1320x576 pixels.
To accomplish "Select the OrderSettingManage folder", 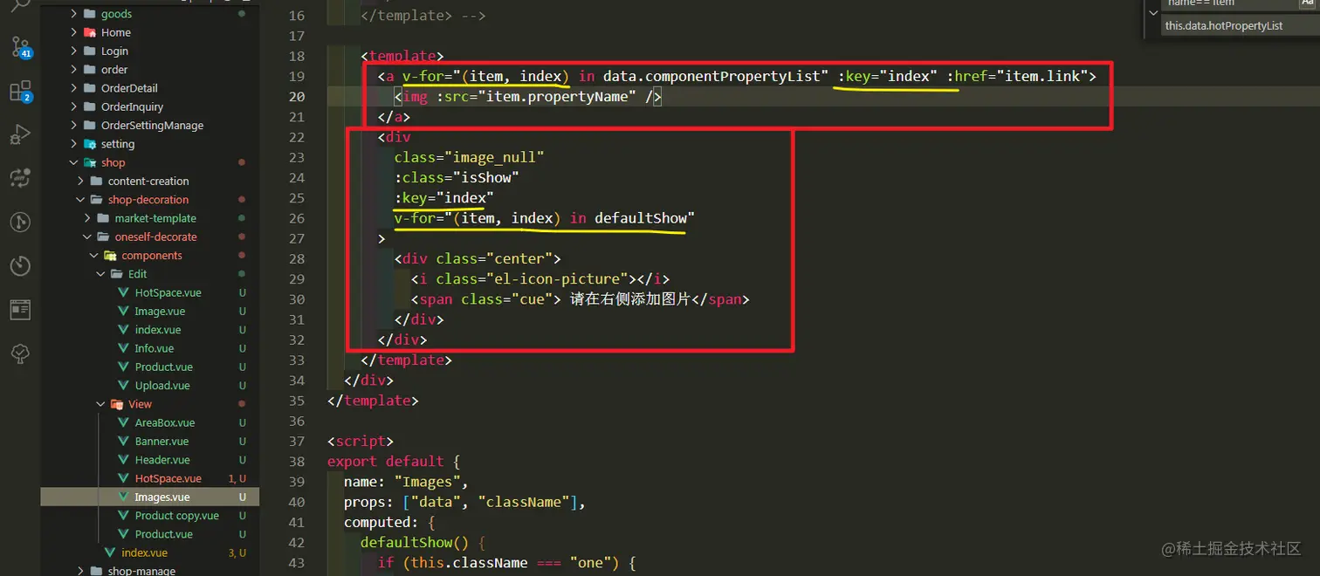I will (152, 126).
